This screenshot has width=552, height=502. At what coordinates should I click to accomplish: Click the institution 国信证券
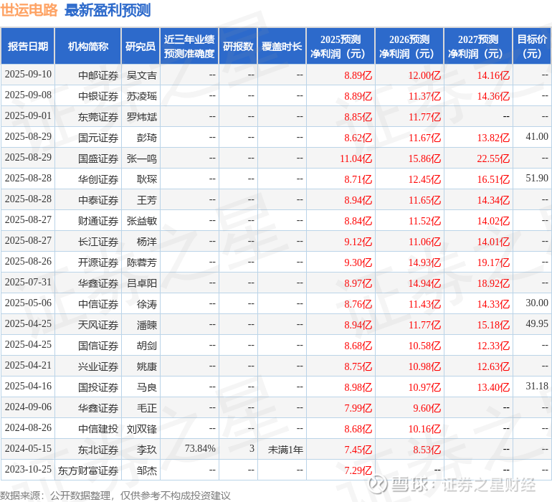pyautogui.click(x=98, y=346)
